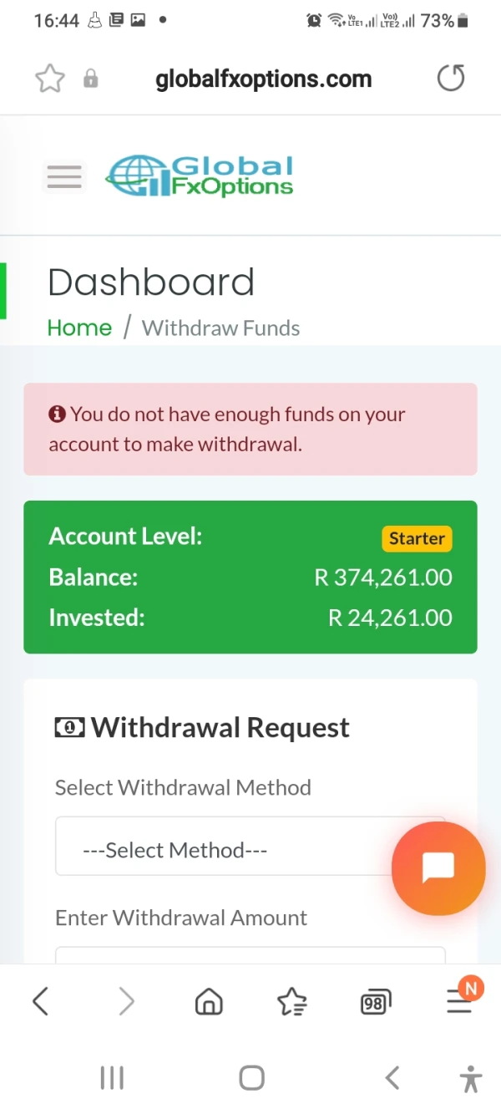Viewport: 501px width, 1114px height.
Task: Go to browser home page icon
Action: coord(209,1000)
